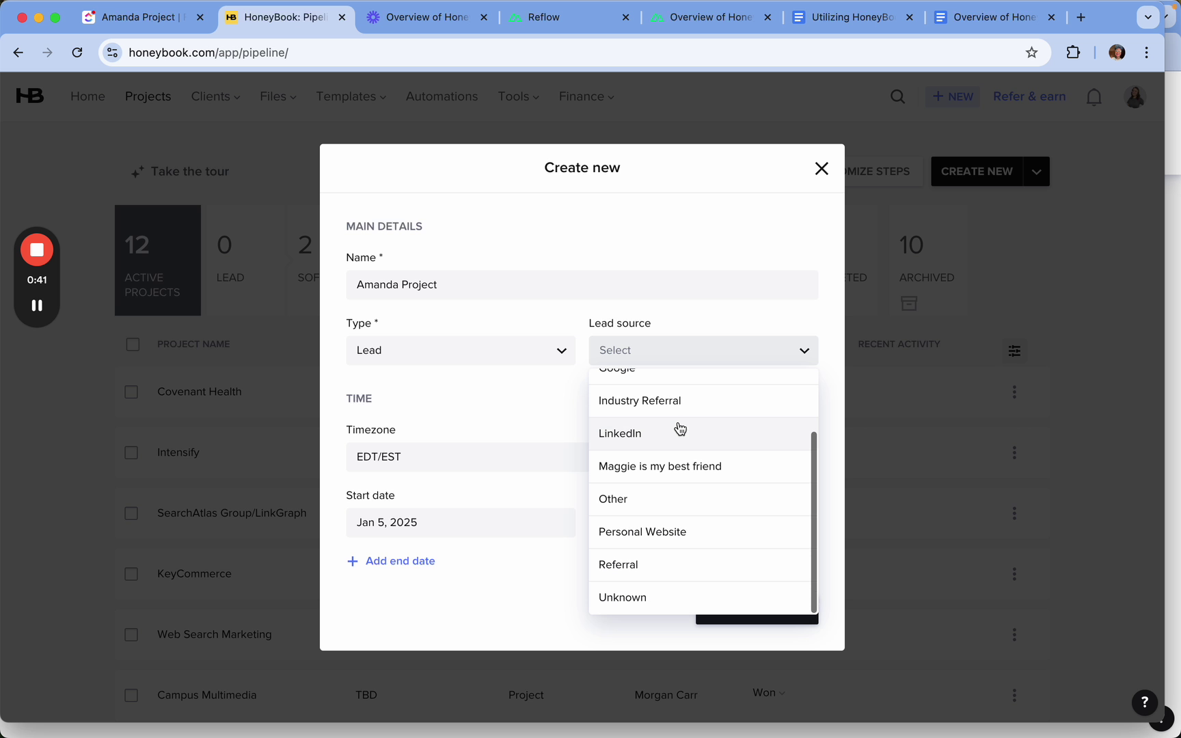Expand the Clients menu
The image size is (1181, 738).
coord(215,97)
